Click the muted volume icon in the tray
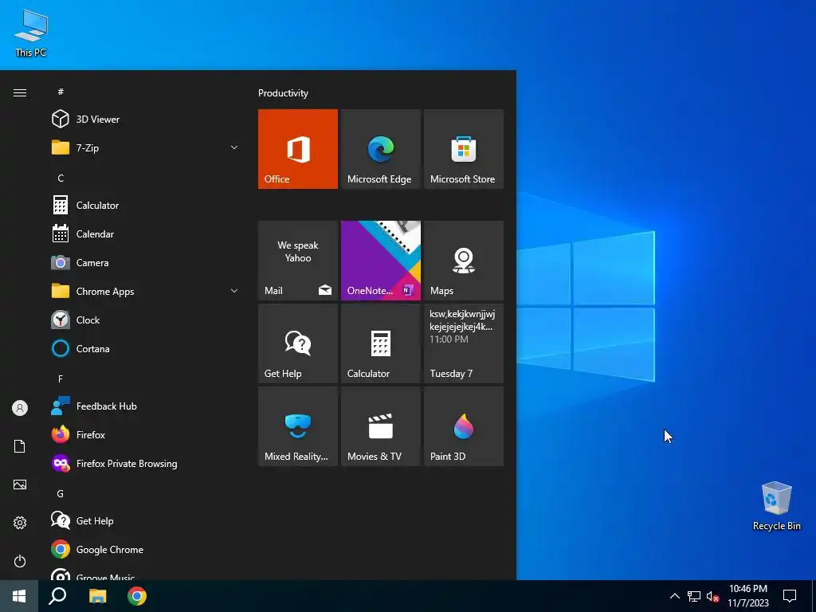816x612 pixels. point(712,596)
